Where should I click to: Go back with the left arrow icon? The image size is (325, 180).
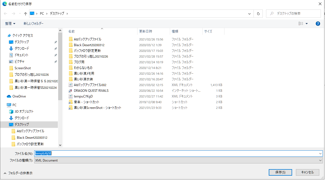(x=6, y=14)
